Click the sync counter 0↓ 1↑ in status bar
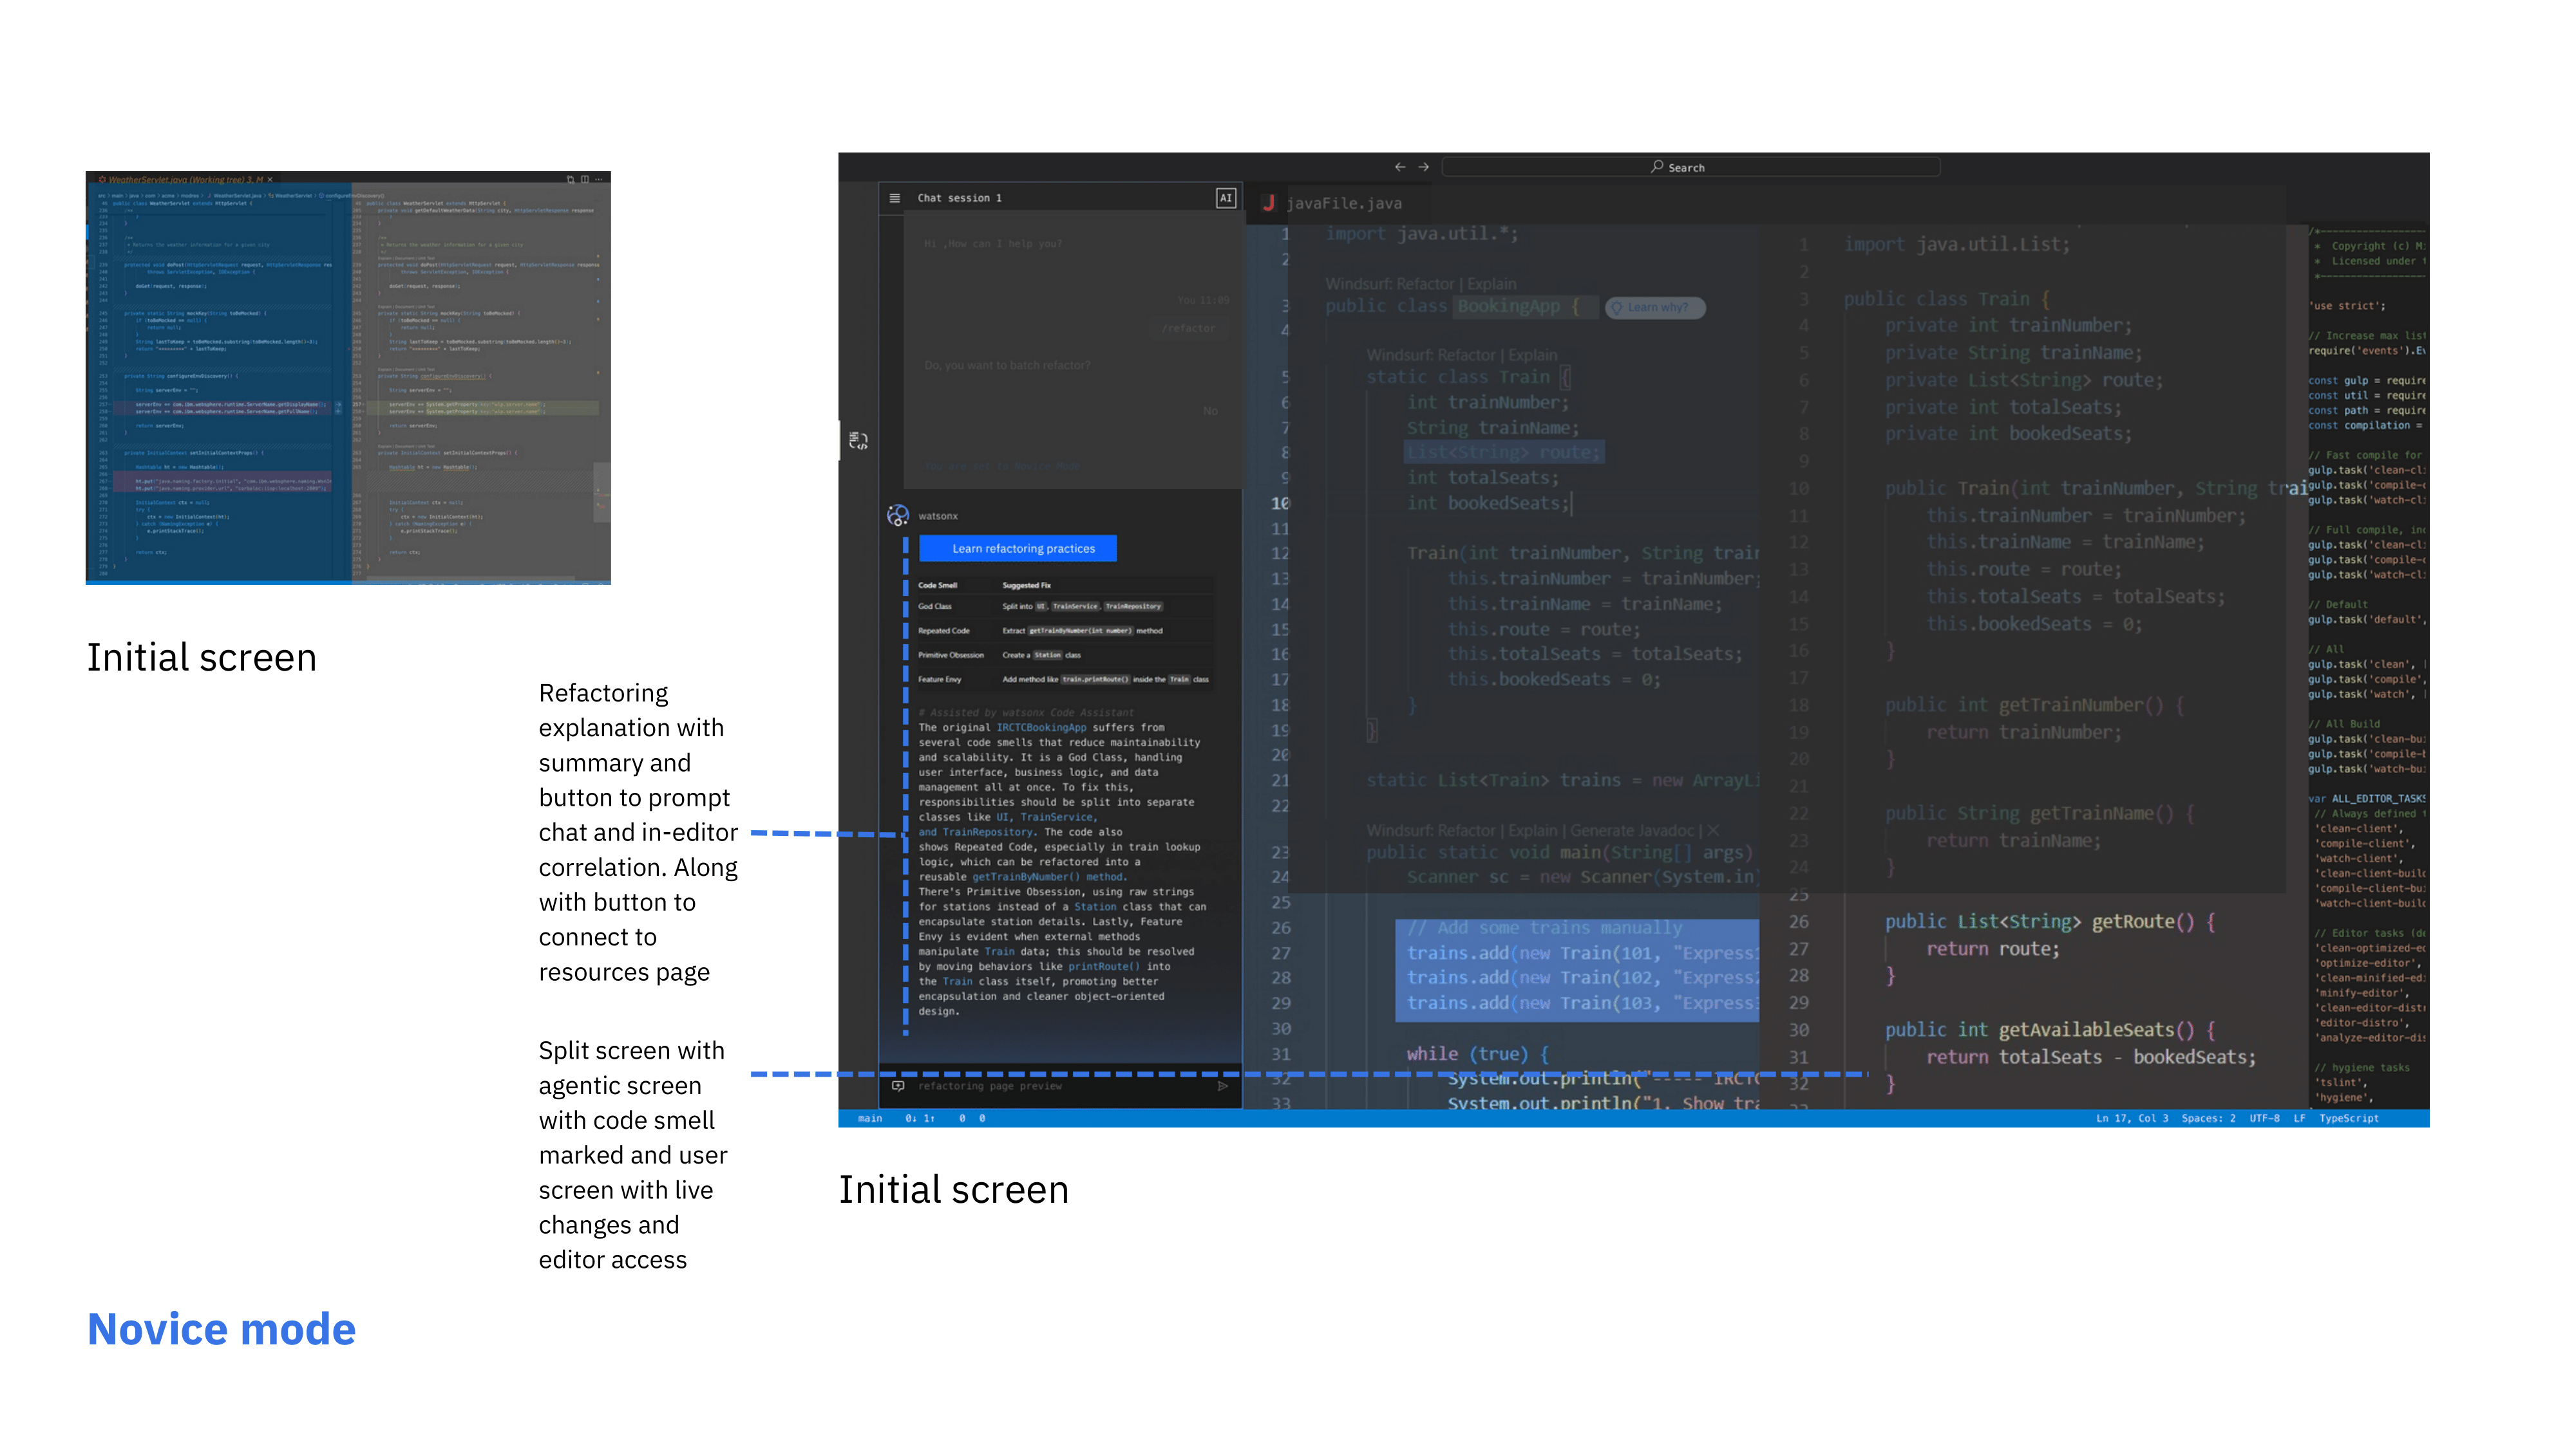The image size is (2576, 1448). pos(919,1118)
